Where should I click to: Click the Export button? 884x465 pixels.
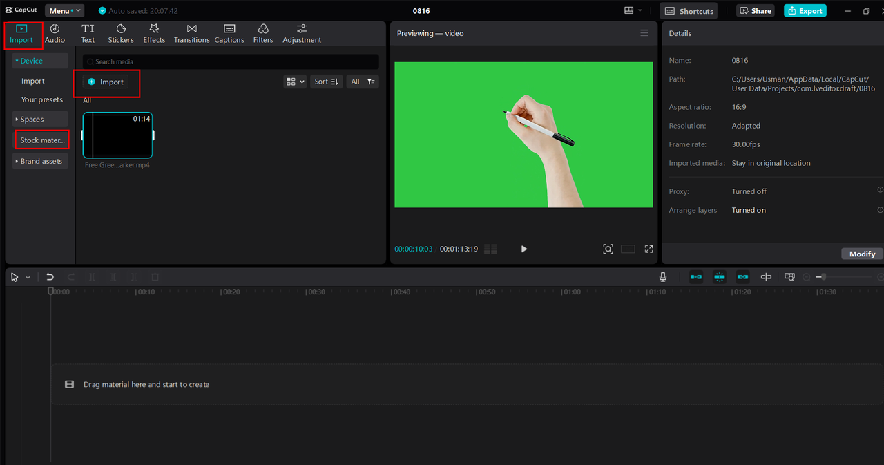(805, 11)
